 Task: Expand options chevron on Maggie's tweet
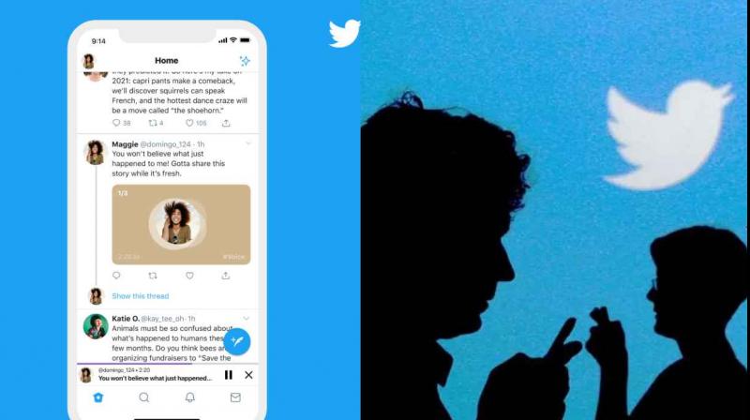point(247,143)
